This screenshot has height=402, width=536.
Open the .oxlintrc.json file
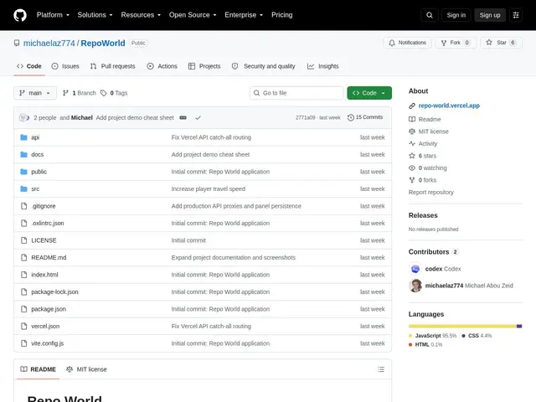tap(48, 224)
